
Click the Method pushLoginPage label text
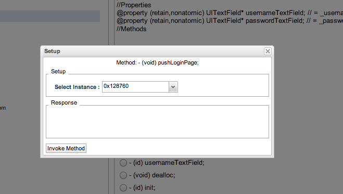point(157,63)
